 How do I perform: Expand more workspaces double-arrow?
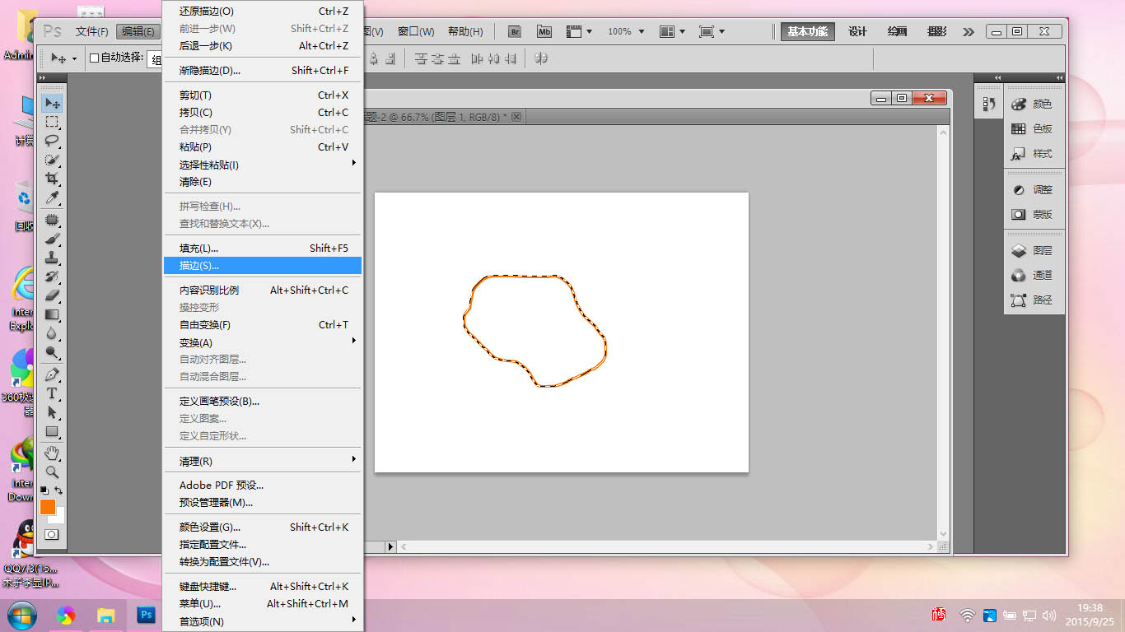pos(969,31)
